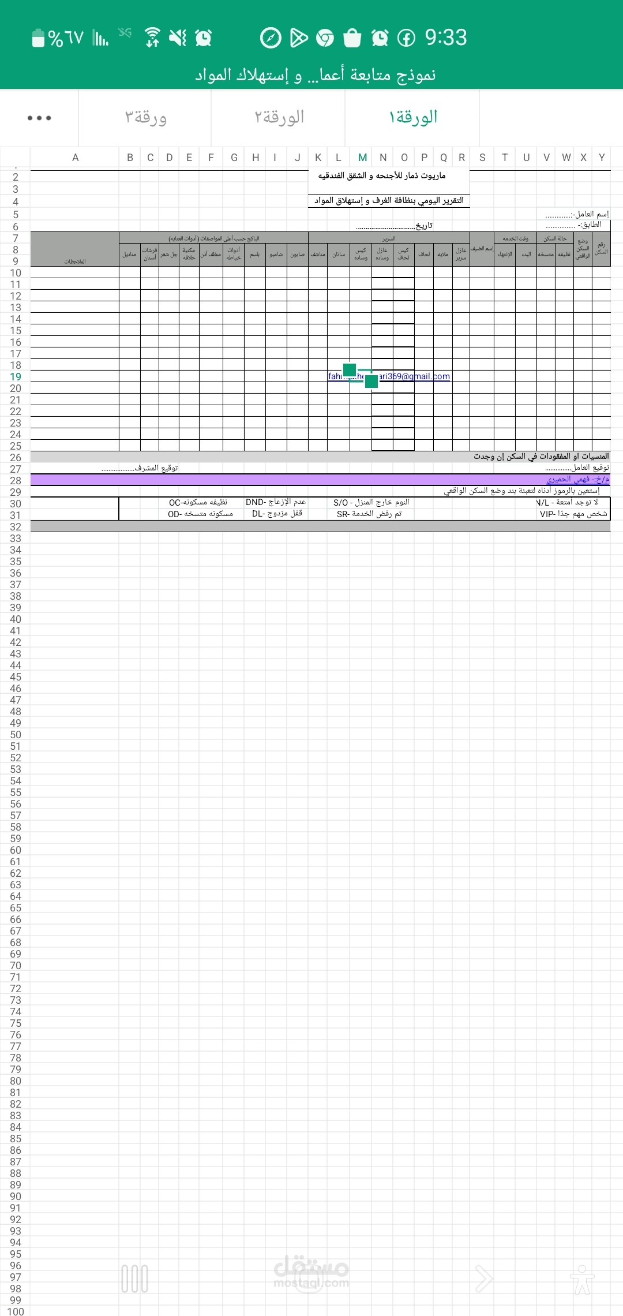Screen dimensions: 623x1316
Task: Switch to the الورقة١ sheet tab
Action: point(412,117)
